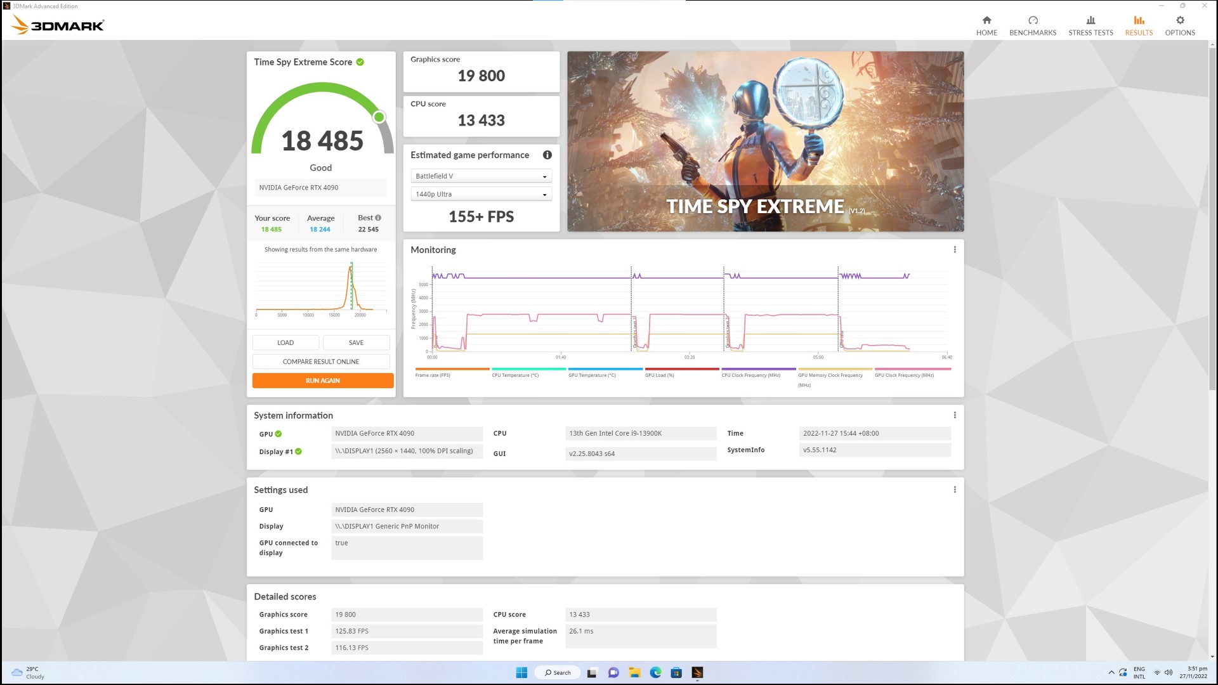
Task: Open the ENG INTL language switcher
Action: pos(1139,673)
